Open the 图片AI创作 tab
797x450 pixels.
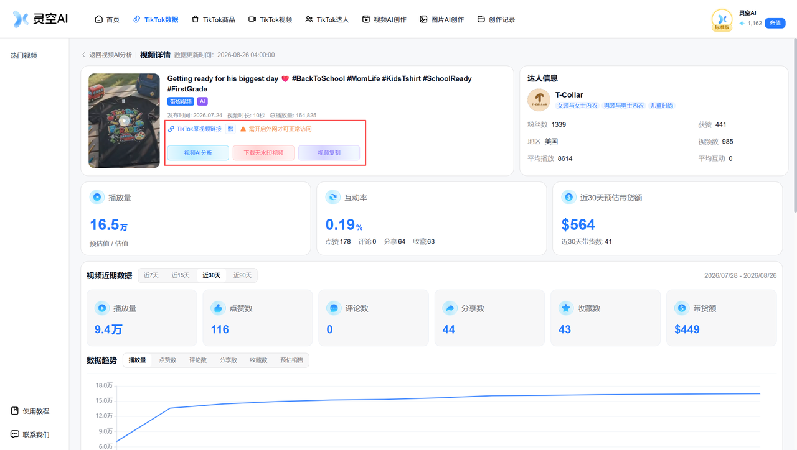442,19
